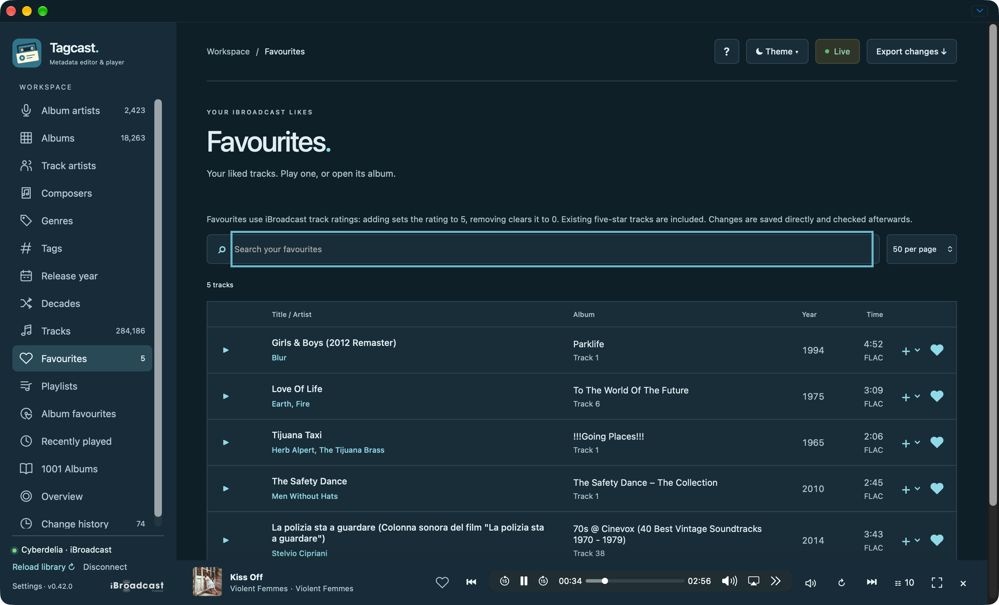
Task: Click Reload library link
Action: pos(43,567)
